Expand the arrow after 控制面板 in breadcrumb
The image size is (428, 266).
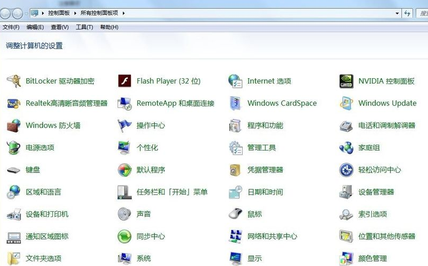pyautogui.click(x=77, y=13)
